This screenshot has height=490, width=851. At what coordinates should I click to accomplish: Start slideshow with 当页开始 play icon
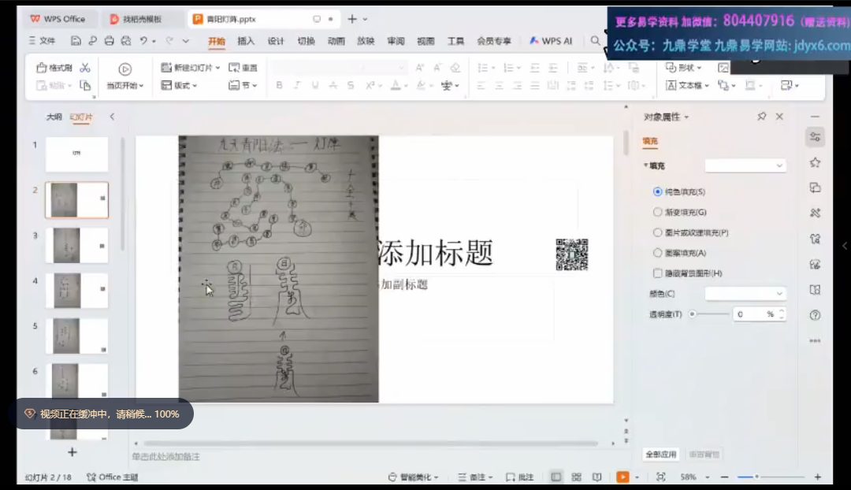coord(124,69)
